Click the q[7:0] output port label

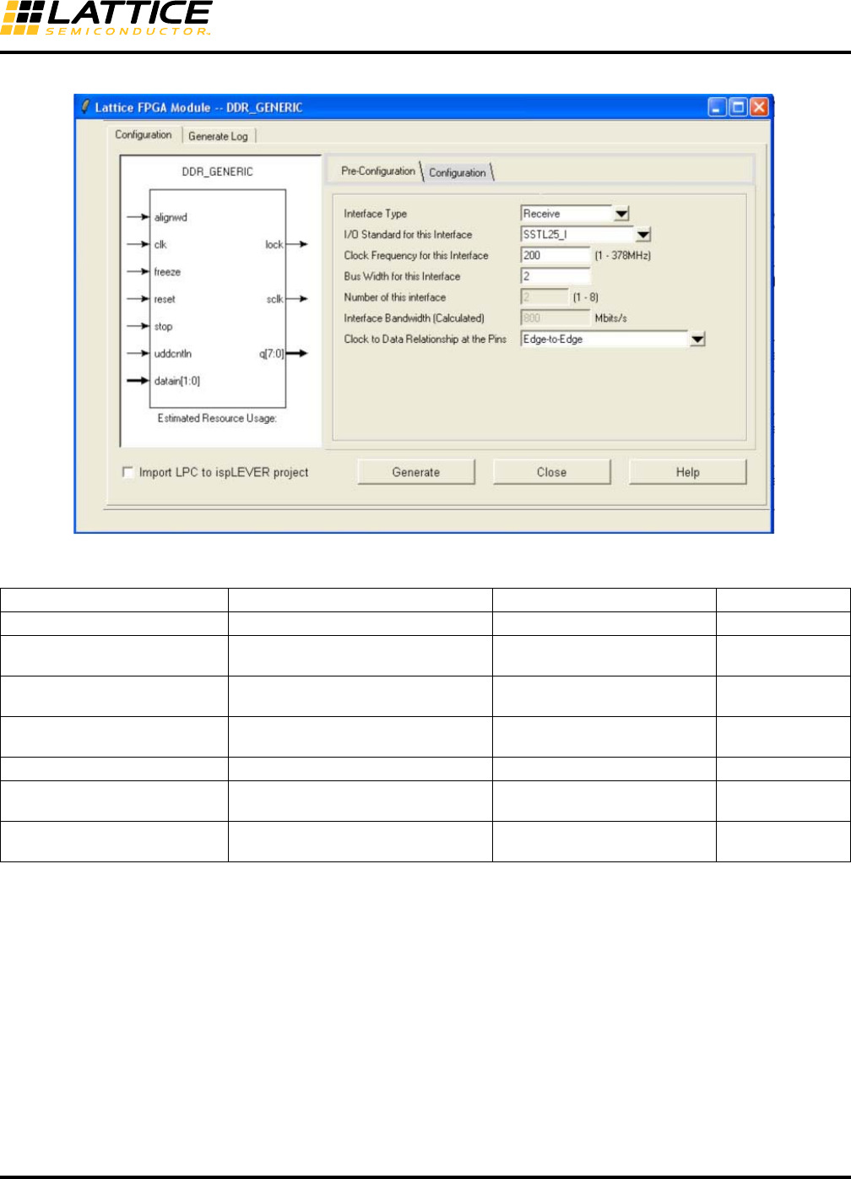(x=271, y=354)
